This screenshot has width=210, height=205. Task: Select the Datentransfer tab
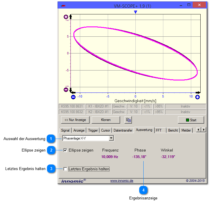tap(123, 130)
